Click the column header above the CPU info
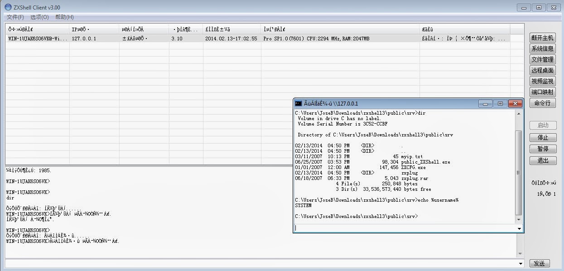The image size is (564, 271). 340,29
